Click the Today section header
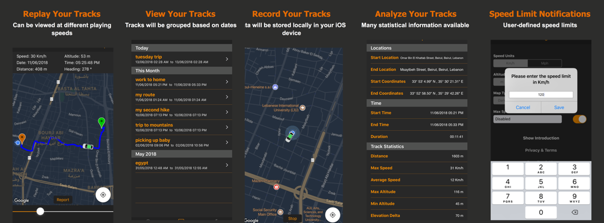Viewport: 604px width, 223px height. coord(182,48)
